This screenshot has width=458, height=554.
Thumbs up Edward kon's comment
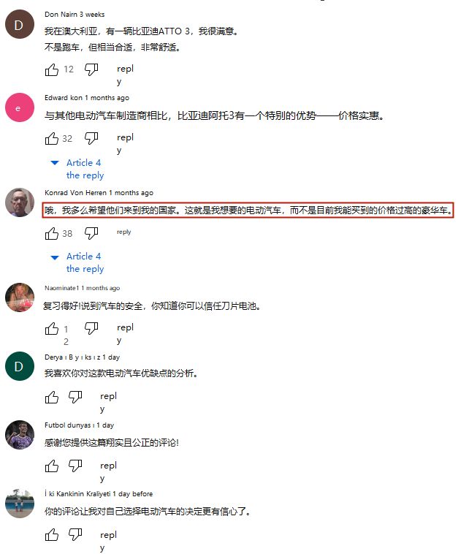(x=52, y=139)
